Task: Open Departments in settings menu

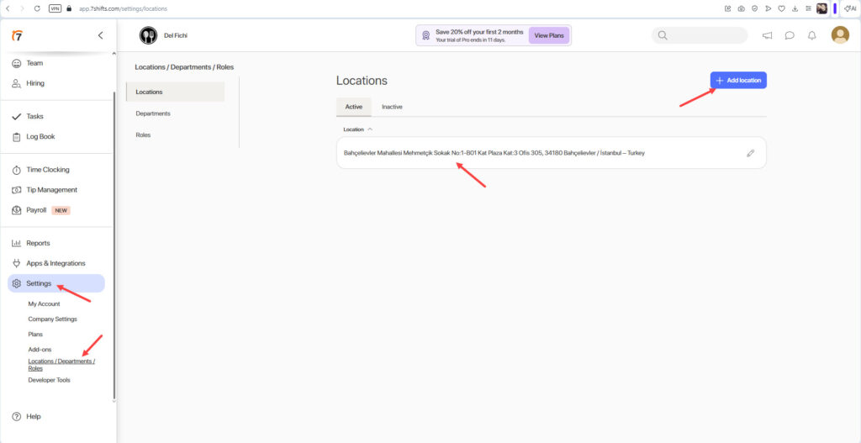Action: click(153, 113)
